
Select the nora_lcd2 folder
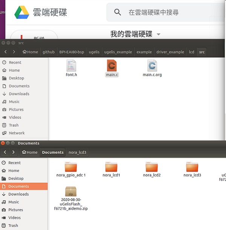point(152,167)
